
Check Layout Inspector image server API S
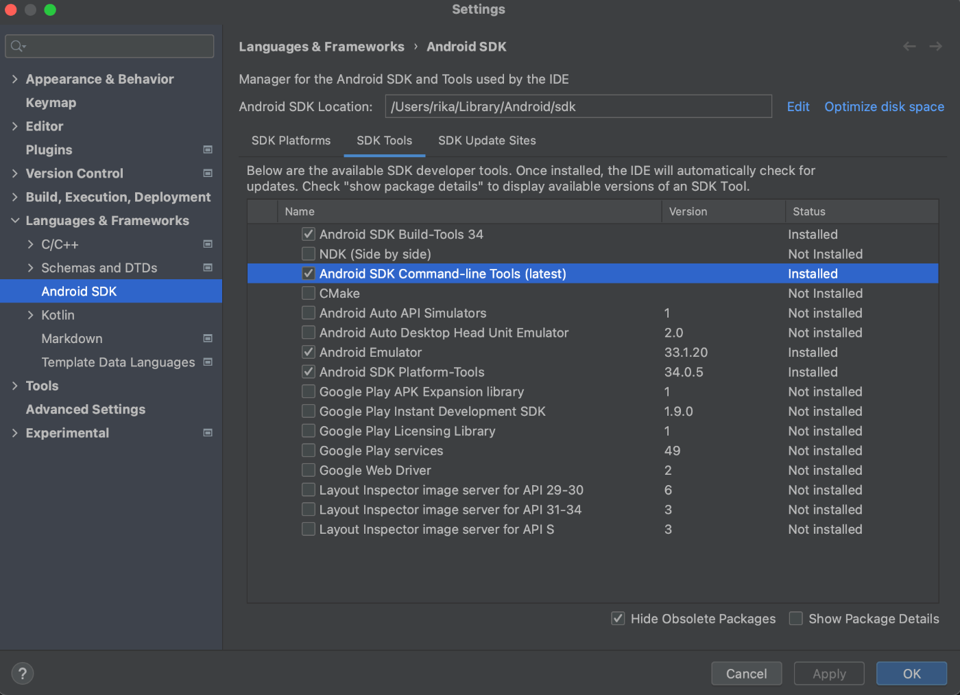point(309,529)
